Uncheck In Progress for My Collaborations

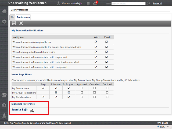pos(69,97)
